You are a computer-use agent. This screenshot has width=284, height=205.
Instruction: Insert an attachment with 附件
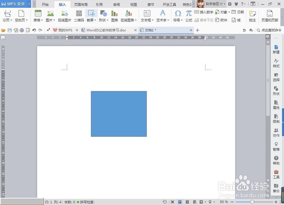221,20
